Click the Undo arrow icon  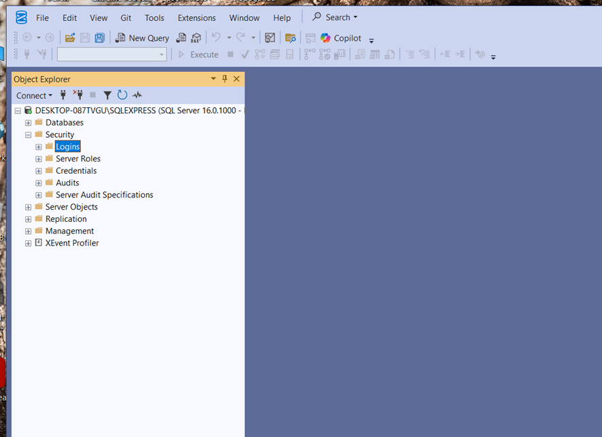(x=216, y=37)
